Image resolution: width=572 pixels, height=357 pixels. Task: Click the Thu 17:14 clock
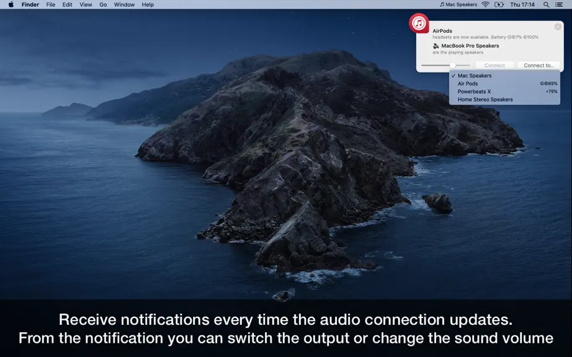click(x=522, y=4)
